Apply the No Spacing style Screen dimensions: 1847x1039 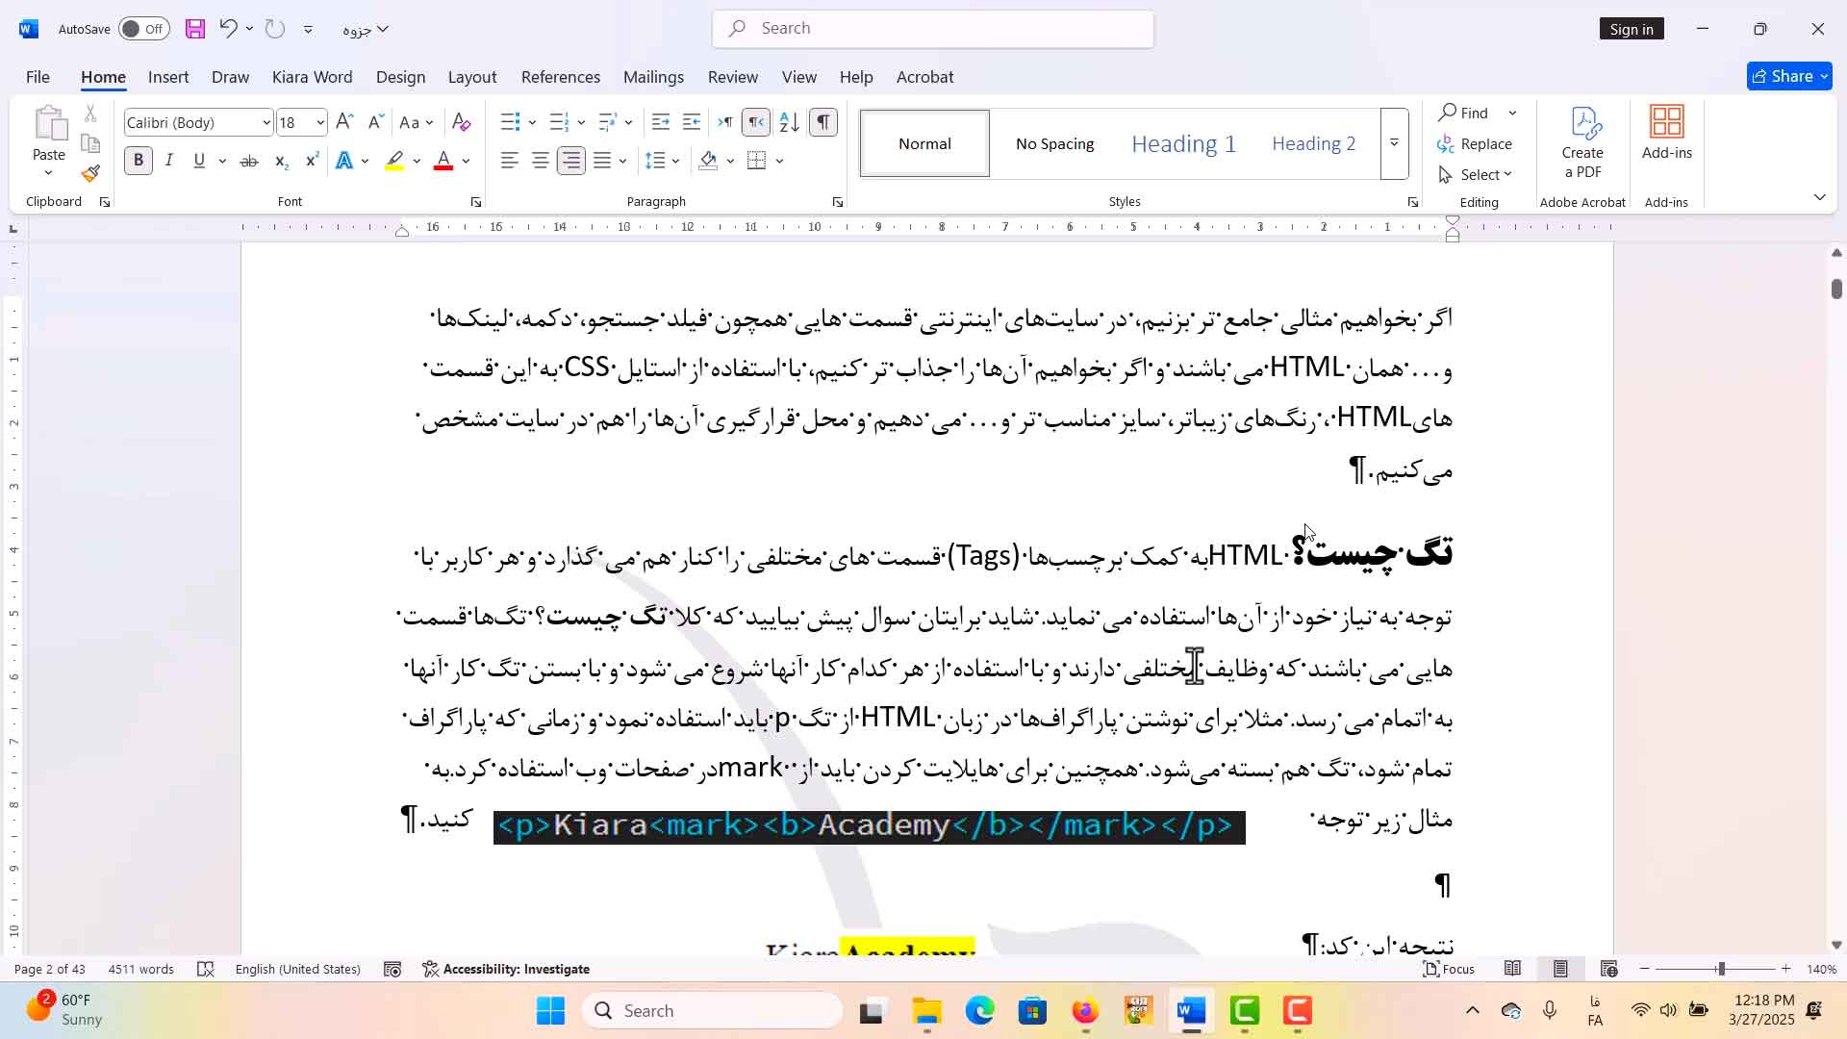(1055, 143)
